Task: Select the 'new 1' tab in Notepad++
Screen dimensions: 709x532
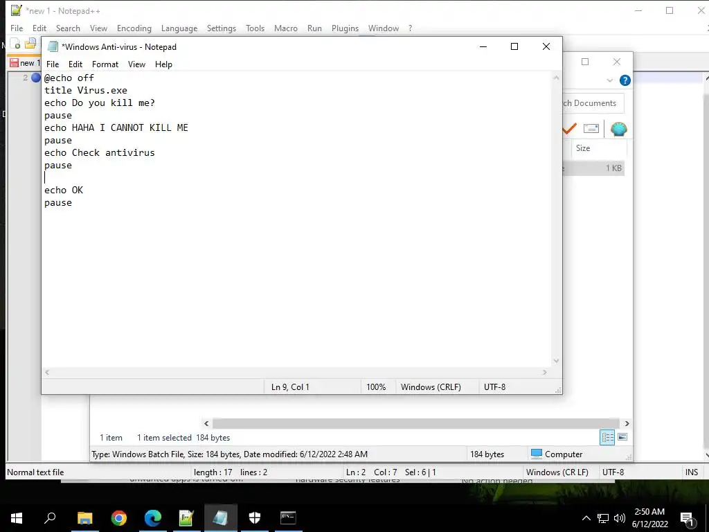Action: coord(26,63)
